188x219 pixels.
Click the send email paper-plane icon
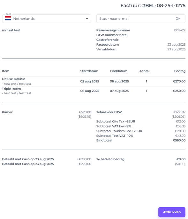pyautogui.click(x=178, y=18)
